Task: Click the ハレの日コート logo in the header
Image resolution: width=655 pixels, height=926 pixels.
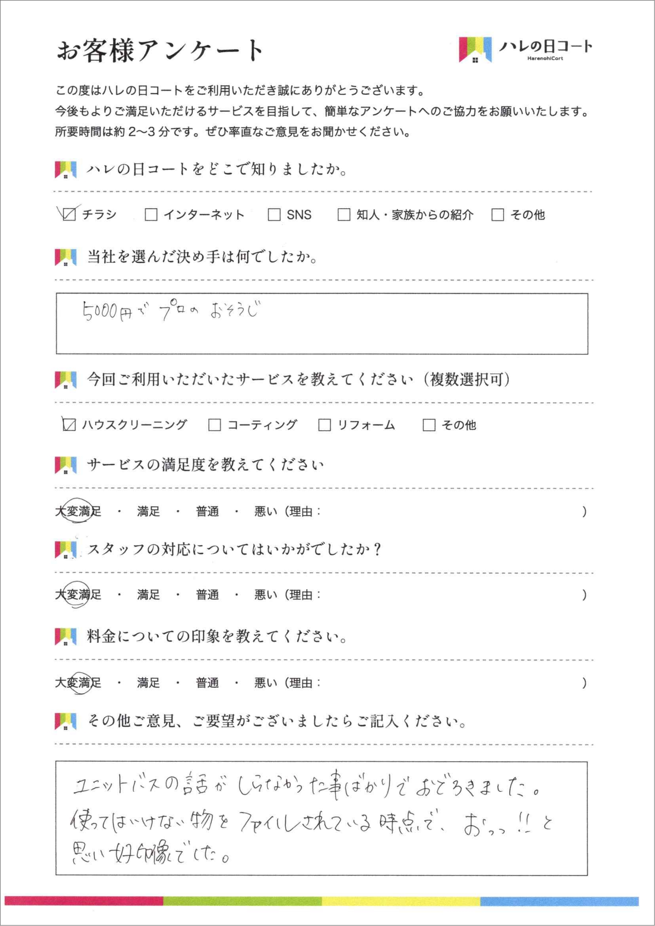Action: (525, 49)
